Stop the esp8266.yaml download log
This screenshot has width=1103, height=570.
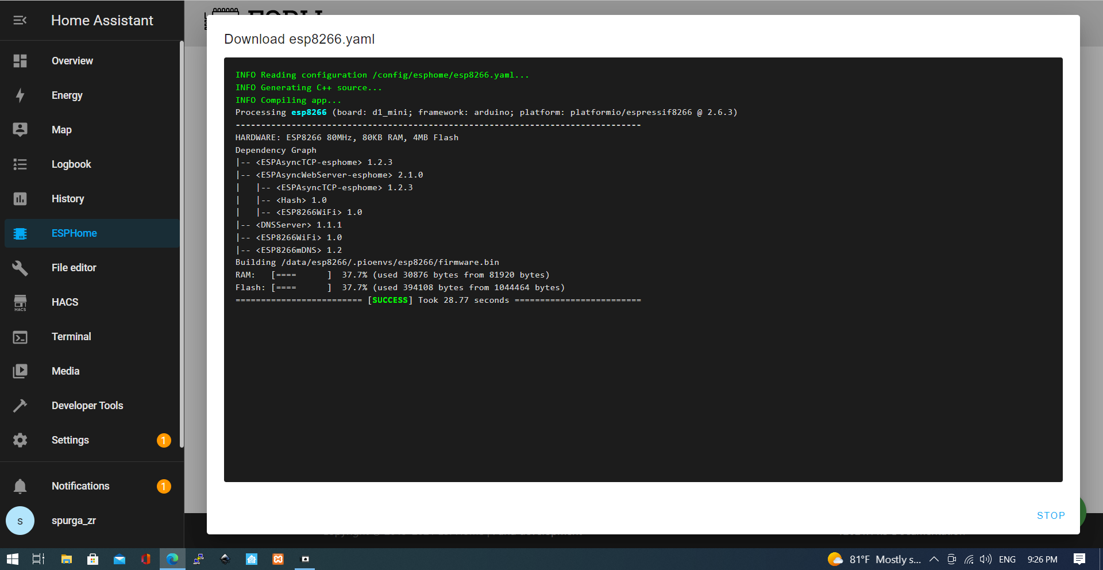(x=1051, y=515)
